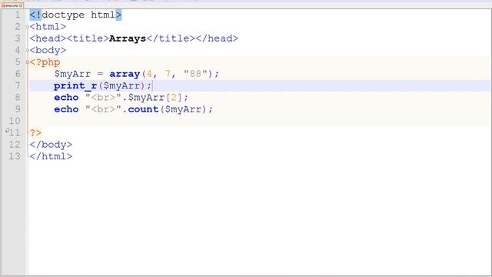Image resolution: width=492 pixels, height=277 pixels.
Task: Click the number 7 in the array
Action: point(168,74)
